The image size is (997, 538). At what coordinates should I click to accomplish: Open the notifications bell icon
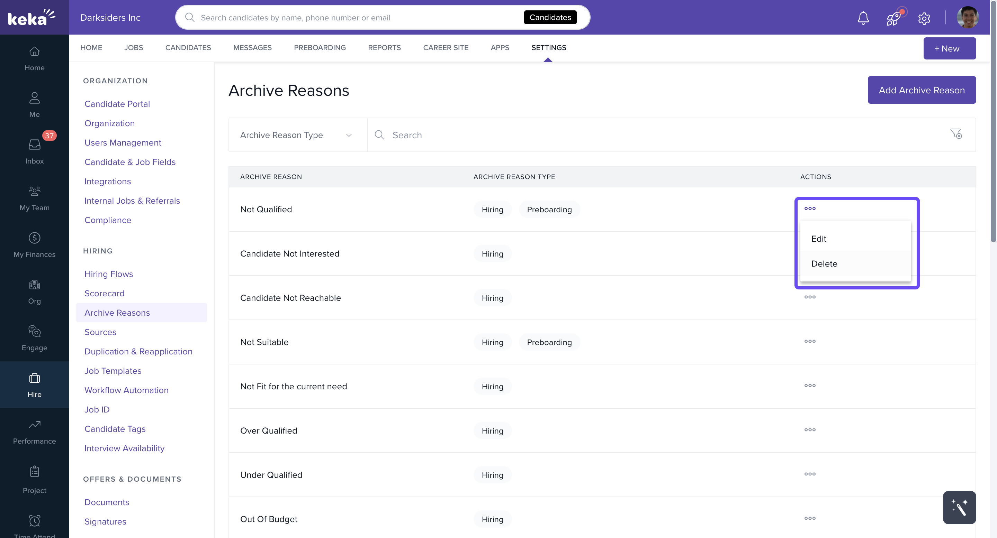[863, 18]
